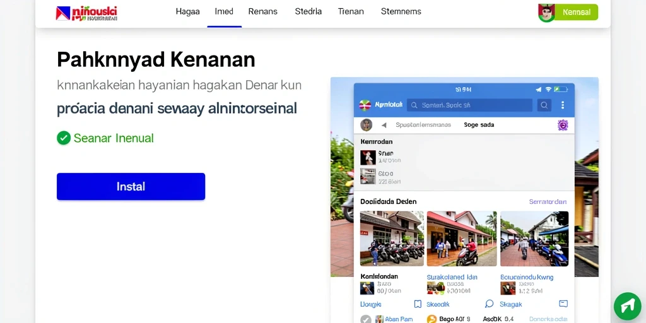Viewport: 646px width, 323px height.
Task: Click the profile avatar under blue bar
Action: point(367,125)
